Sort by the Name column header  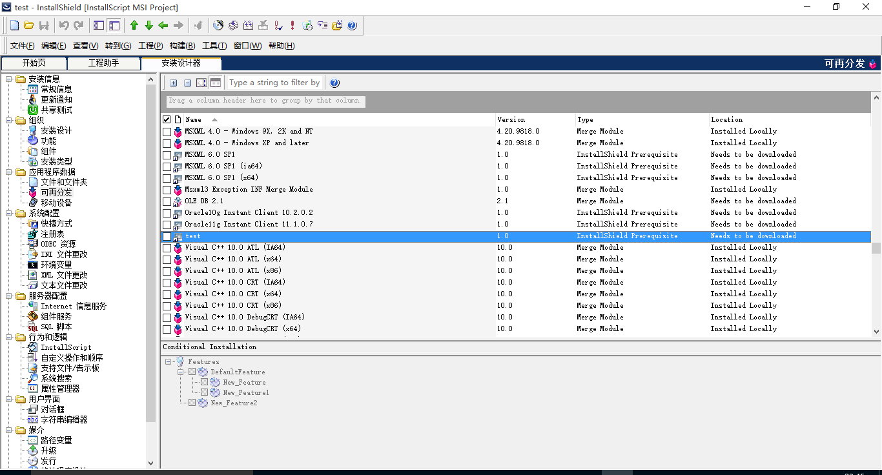tap(340, 119)
